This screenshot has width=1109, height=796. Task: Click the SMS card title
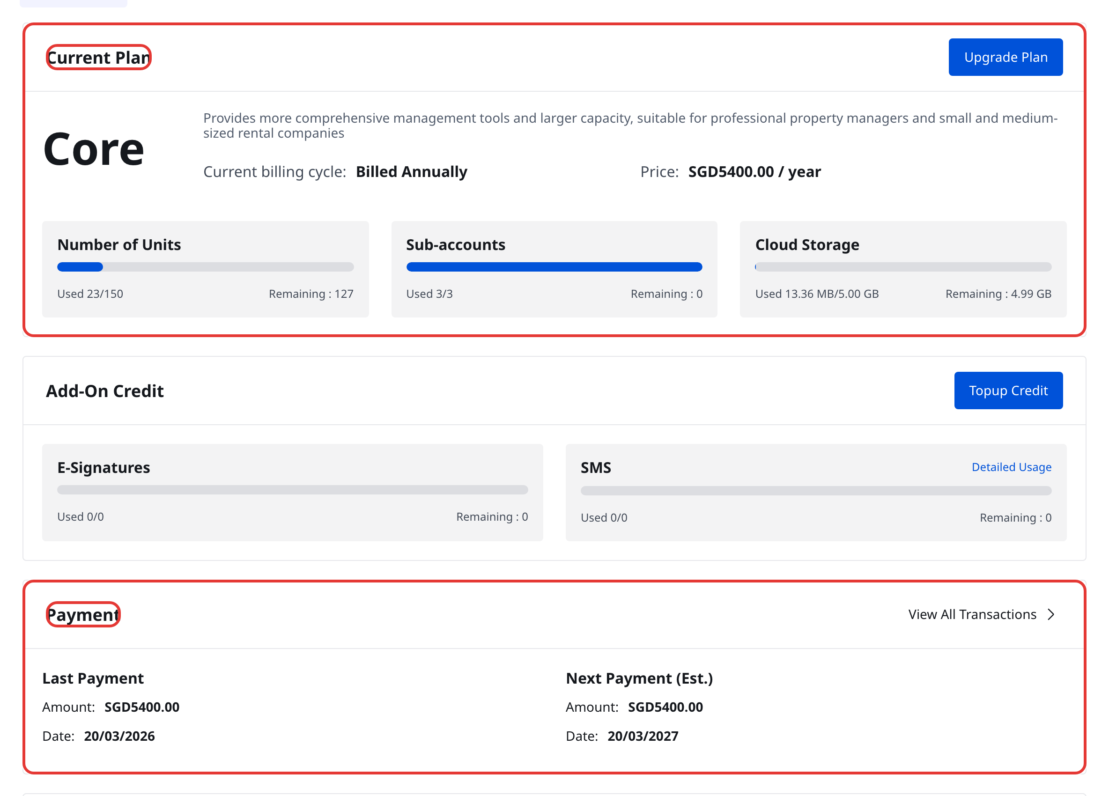point(596,467)
